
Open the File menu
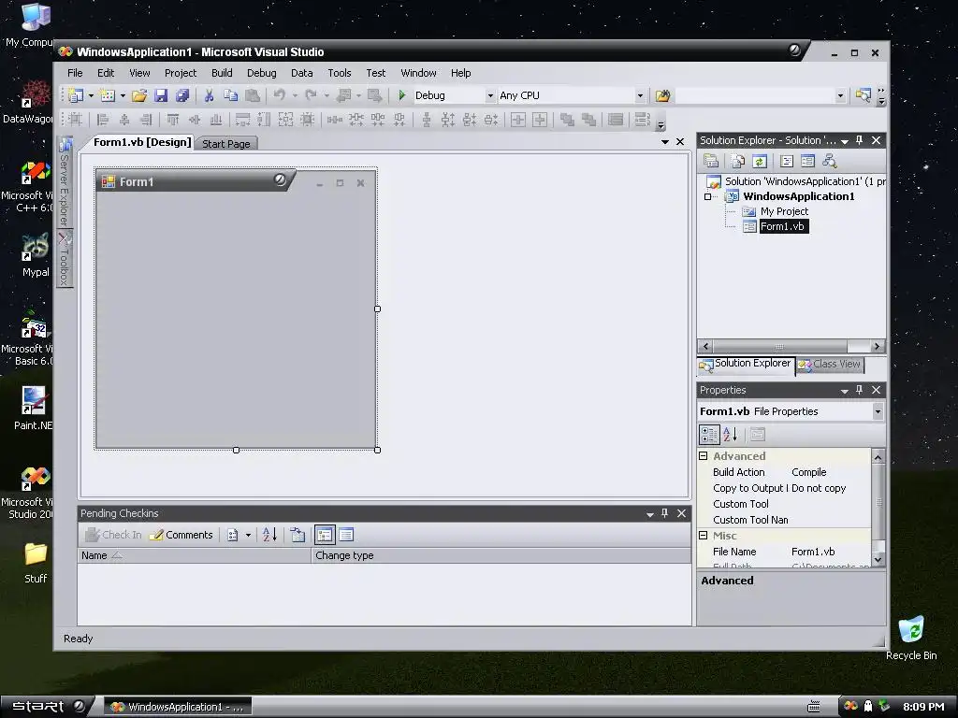(75, 73)
